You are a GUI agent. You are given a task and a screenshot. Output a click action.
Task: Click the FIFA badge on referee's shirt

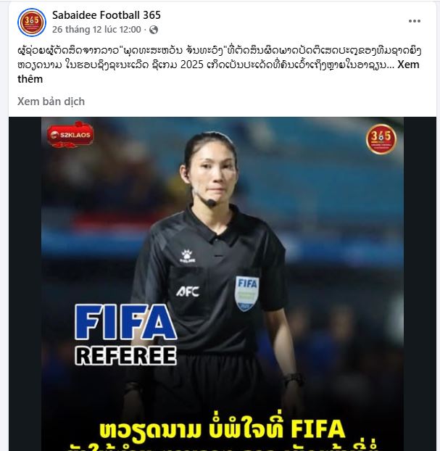[x=246, y=294]
